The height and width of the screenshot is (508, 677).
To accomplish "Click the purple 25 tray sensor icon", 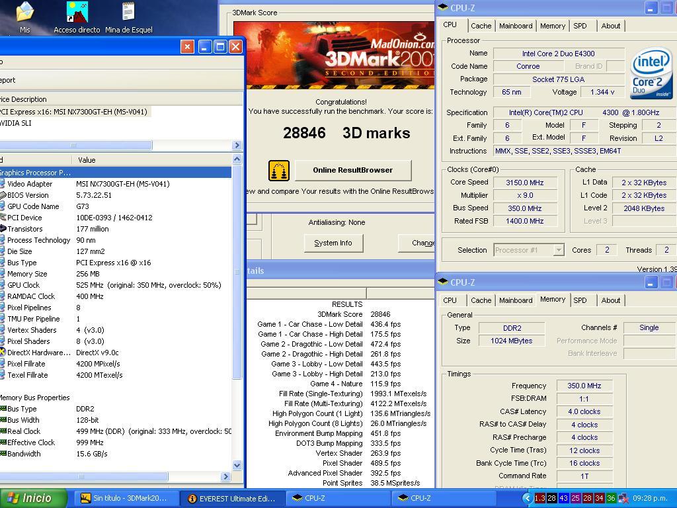I will click(x=576, y=498).
